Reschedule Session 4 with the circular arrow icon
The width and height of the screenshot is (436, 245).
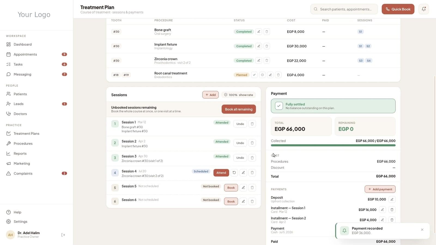point(234,173)
